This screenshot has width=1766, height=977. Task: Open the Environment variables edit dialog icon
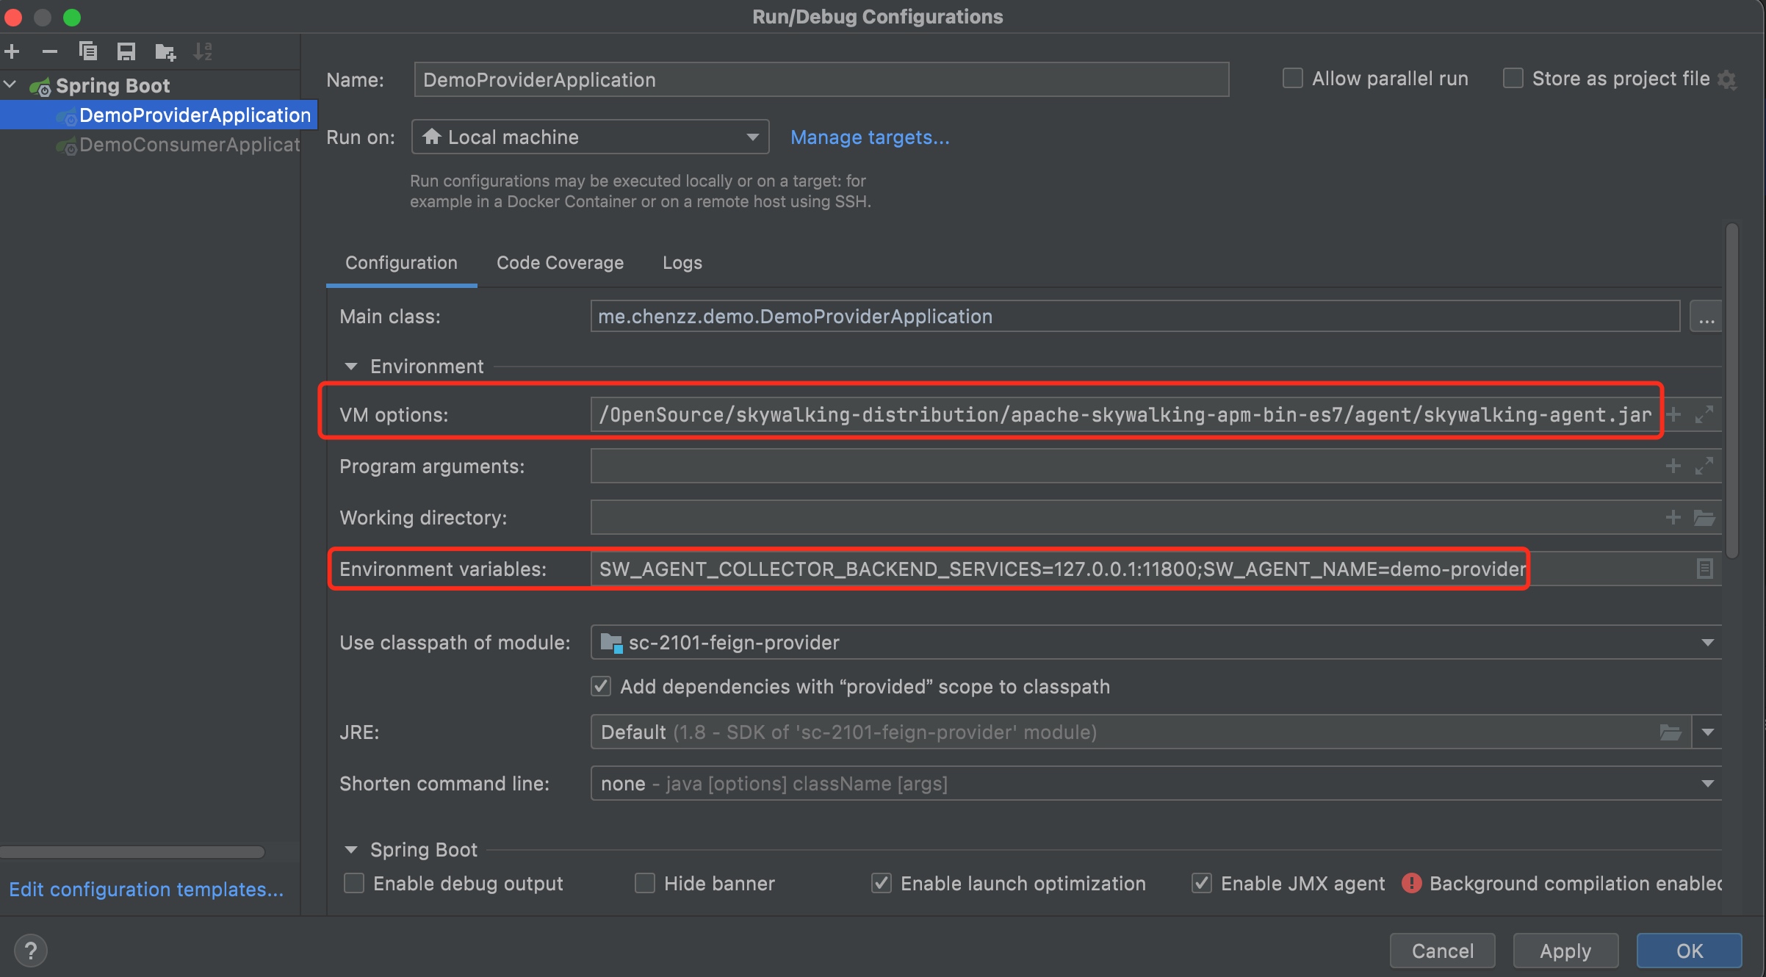coord(1704,569)
